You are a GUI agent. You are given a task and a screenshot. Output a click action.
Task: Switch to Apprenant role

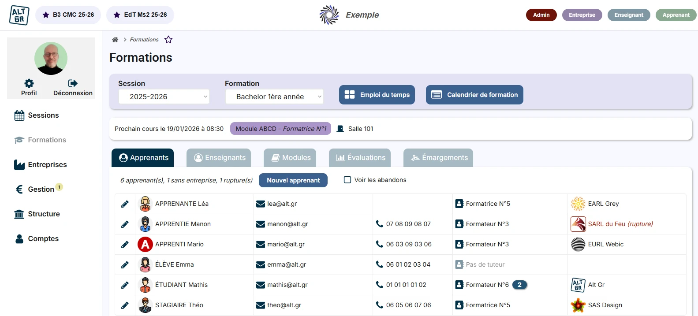pos(676,15)
